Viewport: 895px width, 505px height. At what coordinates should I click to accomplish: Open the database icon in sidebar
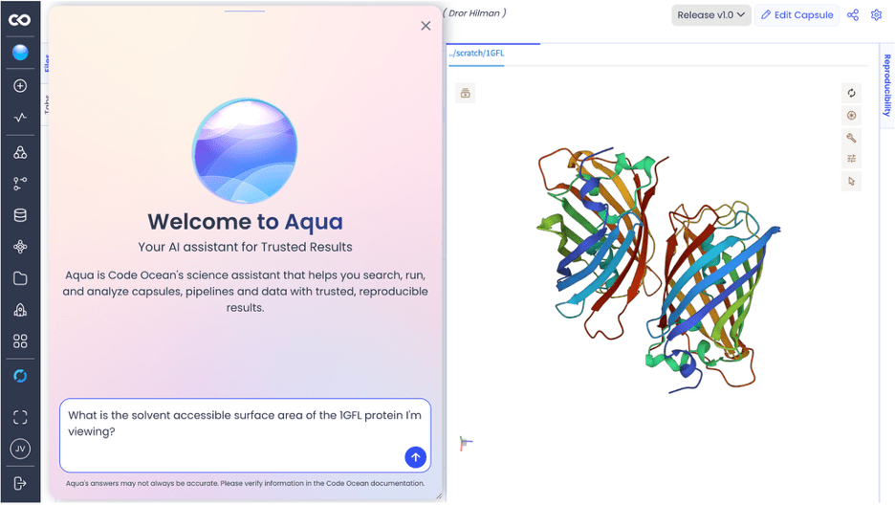[x=20, y=215]
